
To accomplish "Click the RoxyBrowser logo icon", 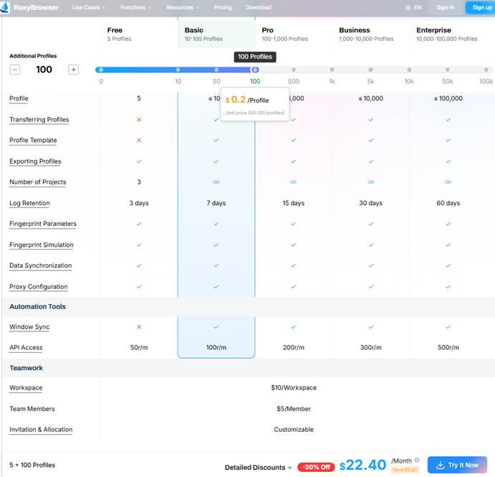I will (5, 8).
